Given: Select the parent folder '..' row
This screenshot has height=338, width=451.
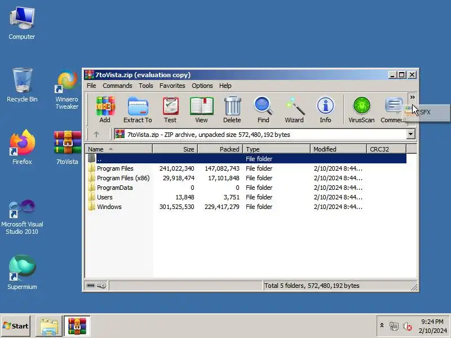Looking at the screenshot, I should tap(246, 159).
